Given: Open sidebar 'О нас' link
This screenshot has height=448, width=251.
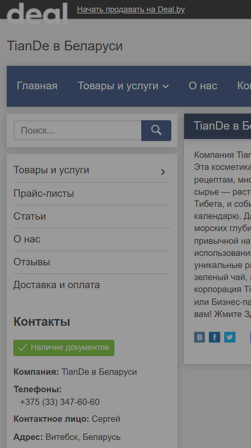Looking at the screenshot, I should point(27,239).
